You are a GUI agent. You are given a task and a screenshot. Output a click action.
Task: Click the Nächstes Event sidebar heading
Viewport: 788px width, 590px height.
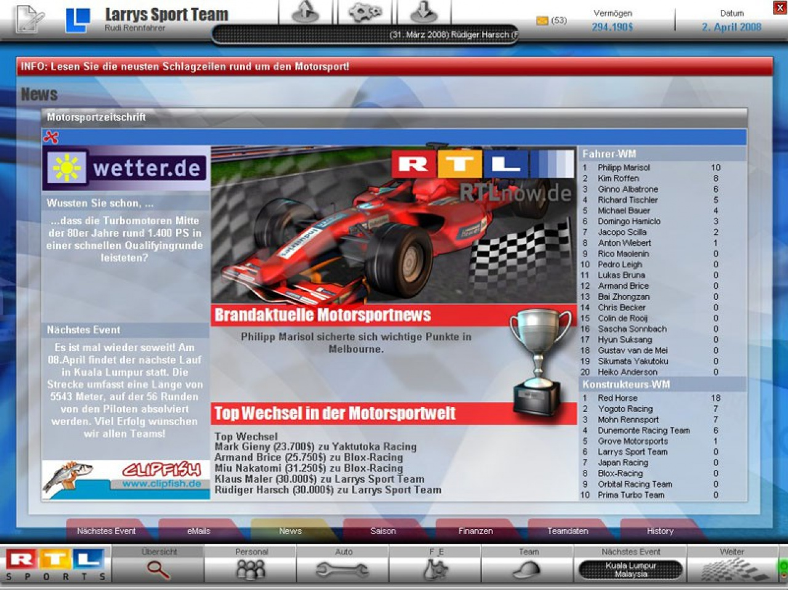click(84, 330)
